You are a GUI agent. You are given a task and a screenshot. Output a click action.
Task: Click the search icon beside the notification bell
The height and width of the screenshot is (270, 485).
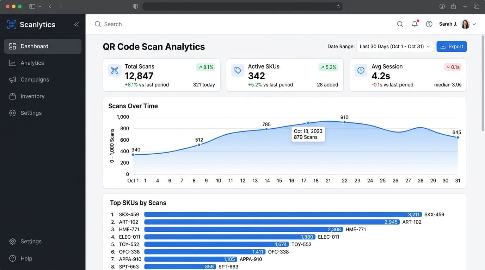[x=400, y=24]
